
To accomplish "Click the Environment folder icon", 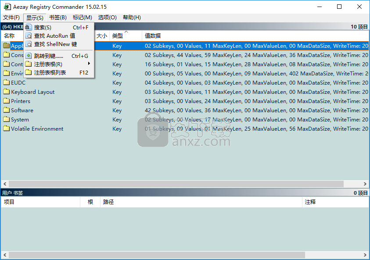I will coord(7,73).
